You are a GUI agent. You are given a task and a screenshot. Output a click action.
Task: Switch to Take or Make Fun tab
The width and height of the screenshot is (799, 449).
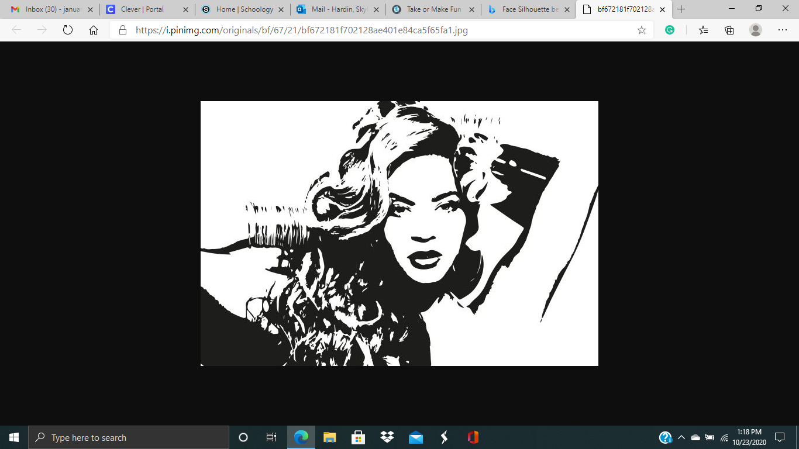point(433,9)
